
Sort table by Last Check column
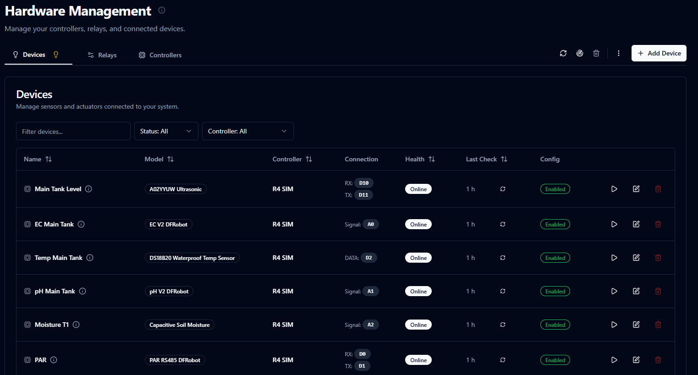pyautogui.click(x=487, y=159)
